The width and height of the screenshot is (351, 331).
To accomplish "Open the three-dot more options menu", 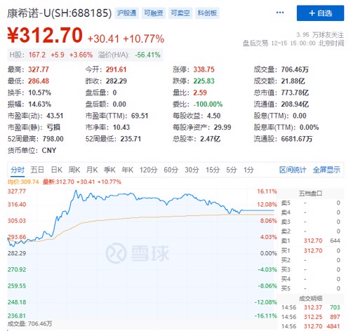I will [280, 13].
